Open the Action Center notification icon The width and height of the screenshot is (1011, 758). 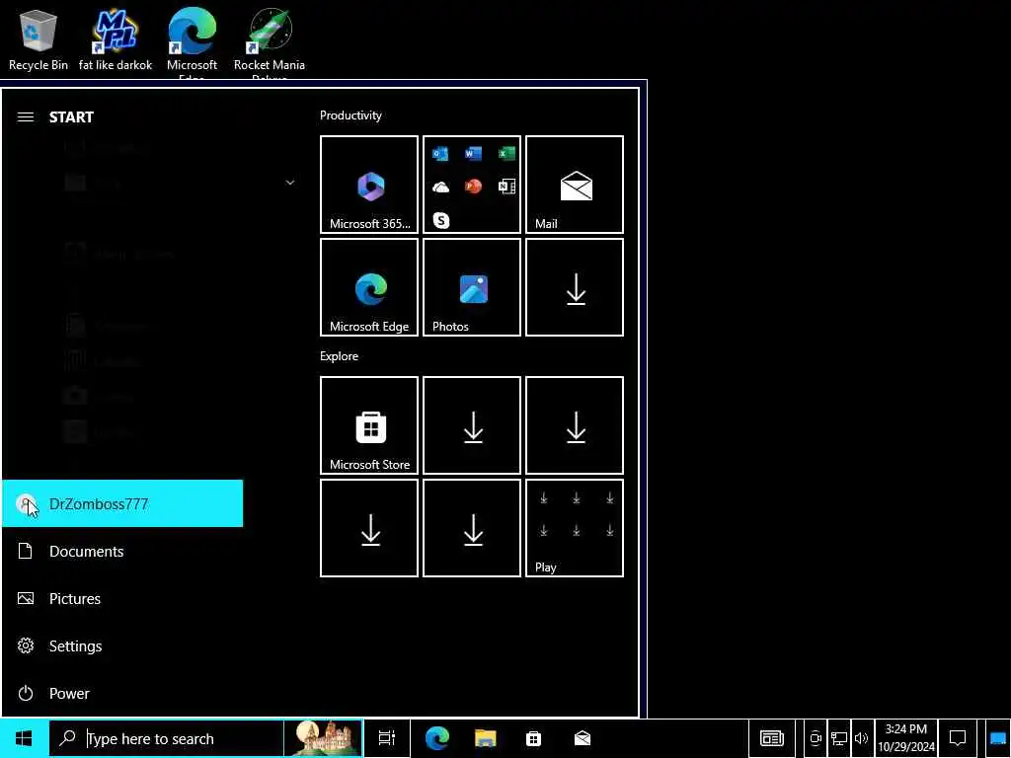[x=958, y=738]
